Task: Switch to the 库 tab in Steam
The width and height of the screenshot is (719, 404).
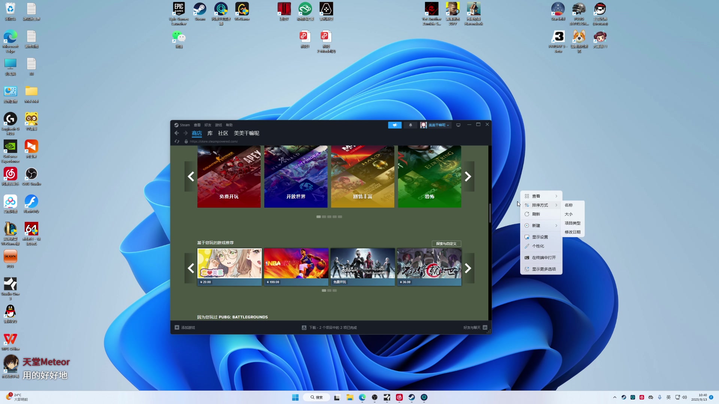Action: 210,133
